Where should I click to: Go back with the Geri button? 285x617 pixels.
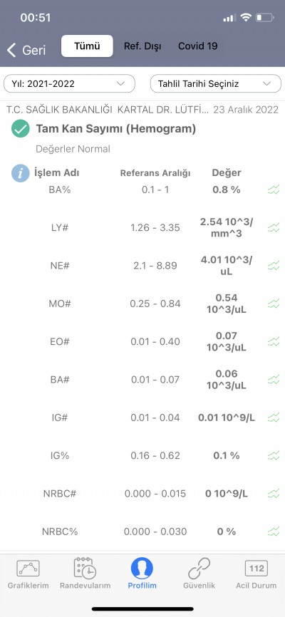26,50
